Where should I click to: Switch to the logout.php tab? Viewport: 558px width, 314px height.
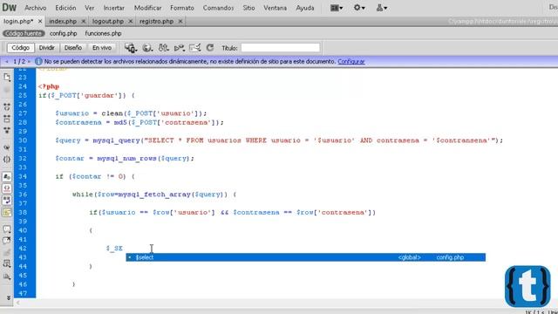click(108, 21)
